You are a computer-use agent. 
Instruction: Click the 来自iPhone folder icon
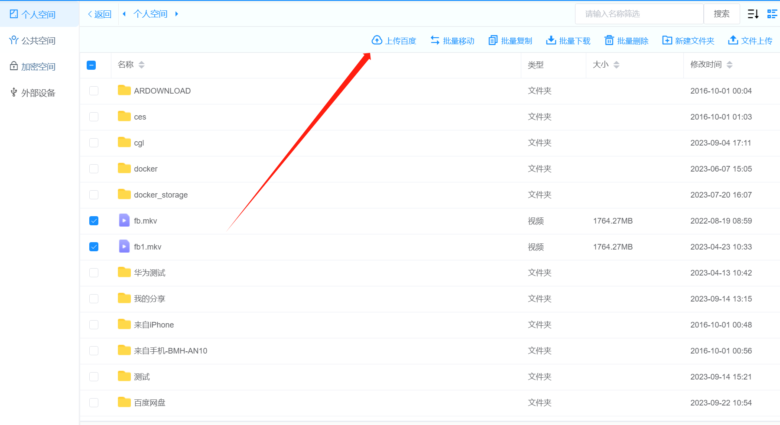pos(124,324)
